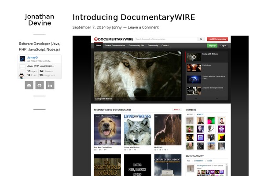Click the September 7, 2014 date
Image resolution: width=264 pixels, height=176 pixels.
[x=89, y=27]
